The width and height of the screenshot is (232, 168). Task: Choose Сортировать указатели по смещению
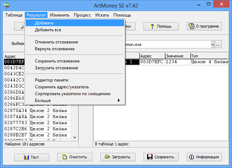75,94
